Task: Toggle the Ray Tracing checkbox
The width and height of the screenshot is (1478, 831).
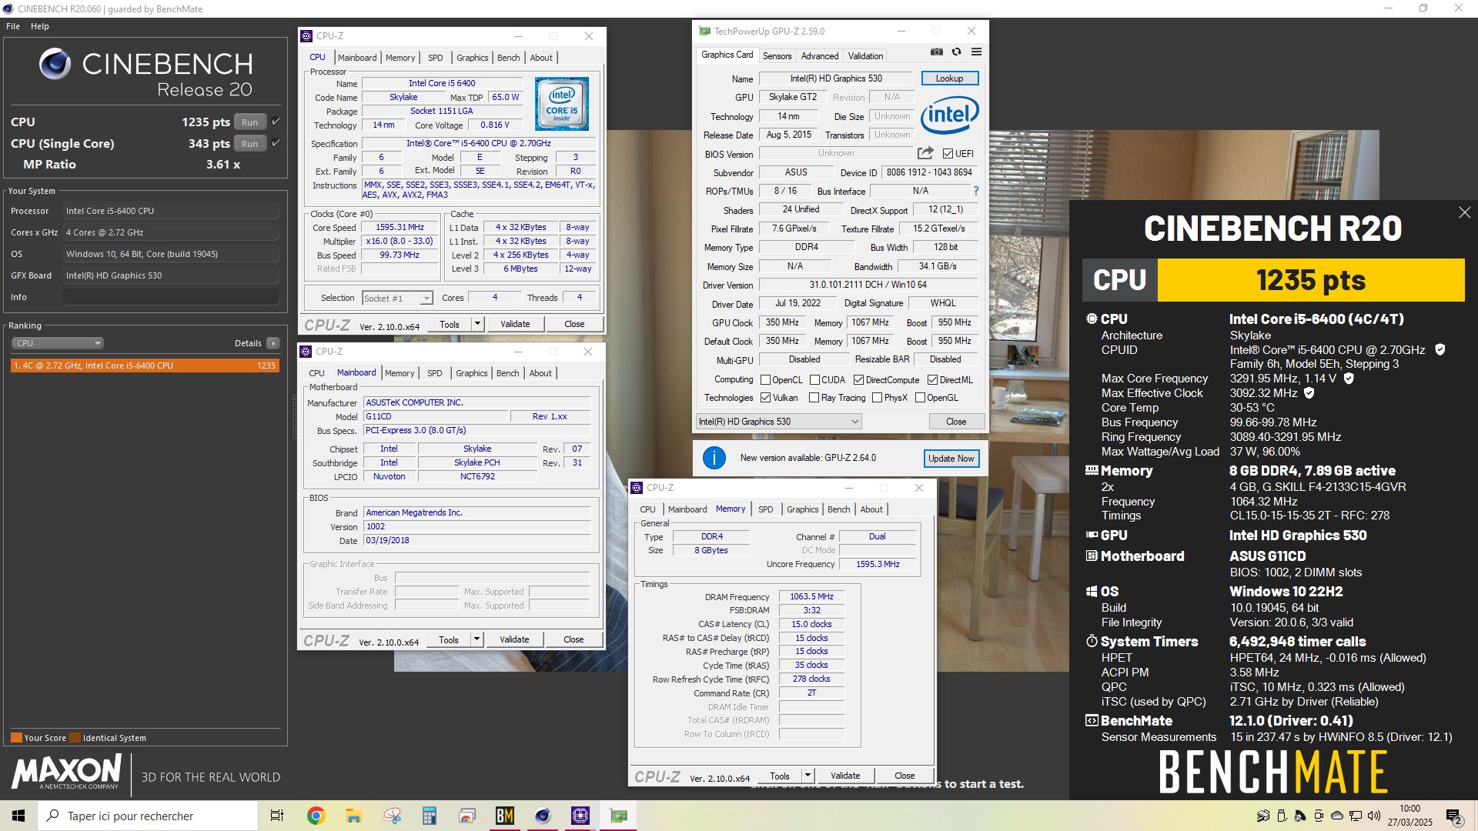Action: click(814, 398)
